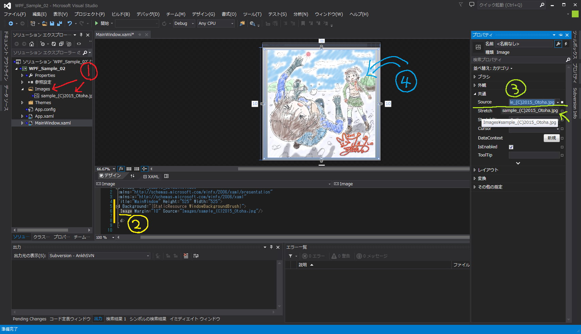Click the Find in Files toolbar icon
Screen dimensions: 581x334
[x=242, y=23]
